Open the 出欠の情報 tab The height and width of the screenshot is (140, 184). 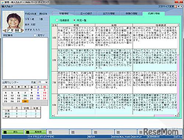[109, 14]
